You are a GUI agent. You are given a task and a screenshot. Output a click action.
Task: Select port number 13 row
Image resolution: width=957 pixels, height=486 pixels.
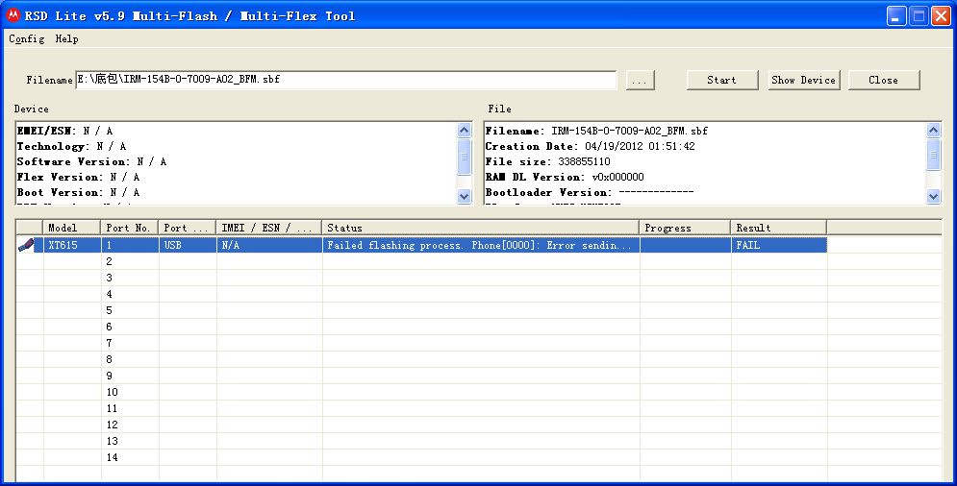(x=479, y=441)
